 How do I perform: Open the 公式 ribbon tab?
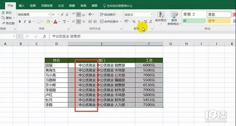(x=61, y=6)
